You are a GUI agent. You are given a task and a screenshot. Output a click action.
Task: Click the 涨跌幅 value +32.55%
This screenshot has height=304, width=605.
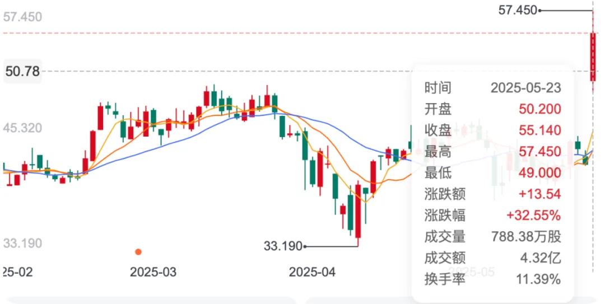(533, 216)
